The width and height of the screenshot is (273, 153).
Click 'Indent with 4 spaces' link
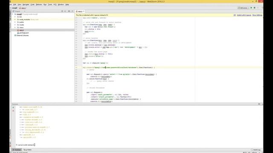pos(244,15)
